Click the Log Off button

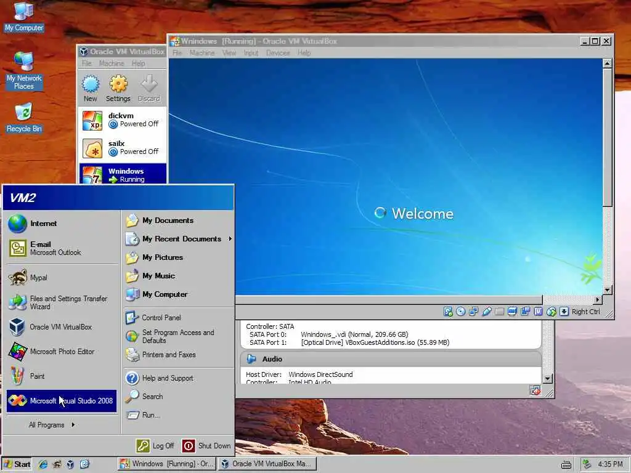coord(155,446)
